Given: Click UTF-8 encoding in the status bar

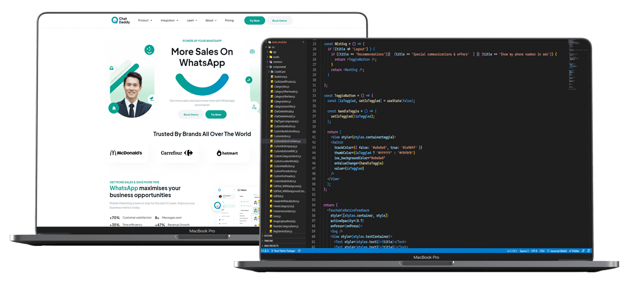Looking at the screenshot, I should (x=534, y=251).
